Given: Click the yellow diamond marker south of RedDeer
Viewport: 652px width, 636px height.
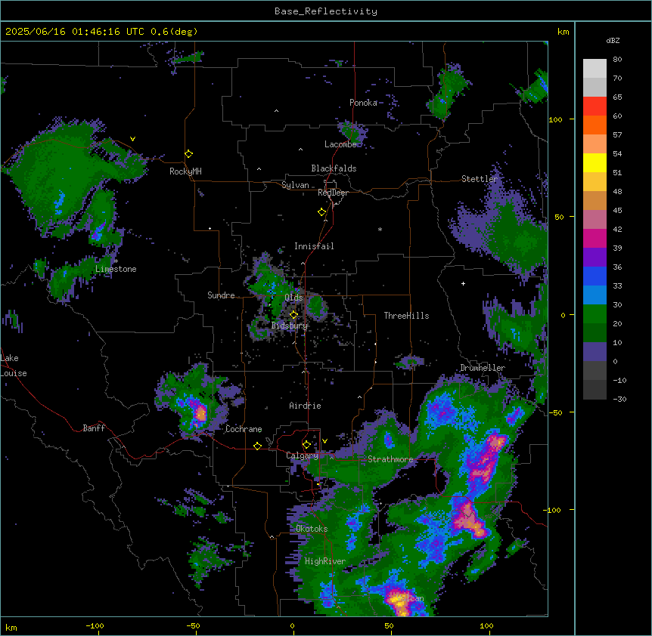Looking at the screenshot, I should (x=322, y=212).
